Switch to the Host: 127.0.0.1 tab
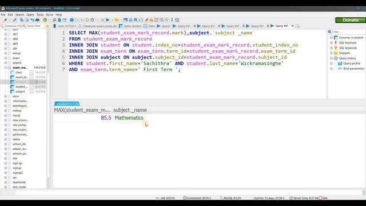 tap(65, 26)
